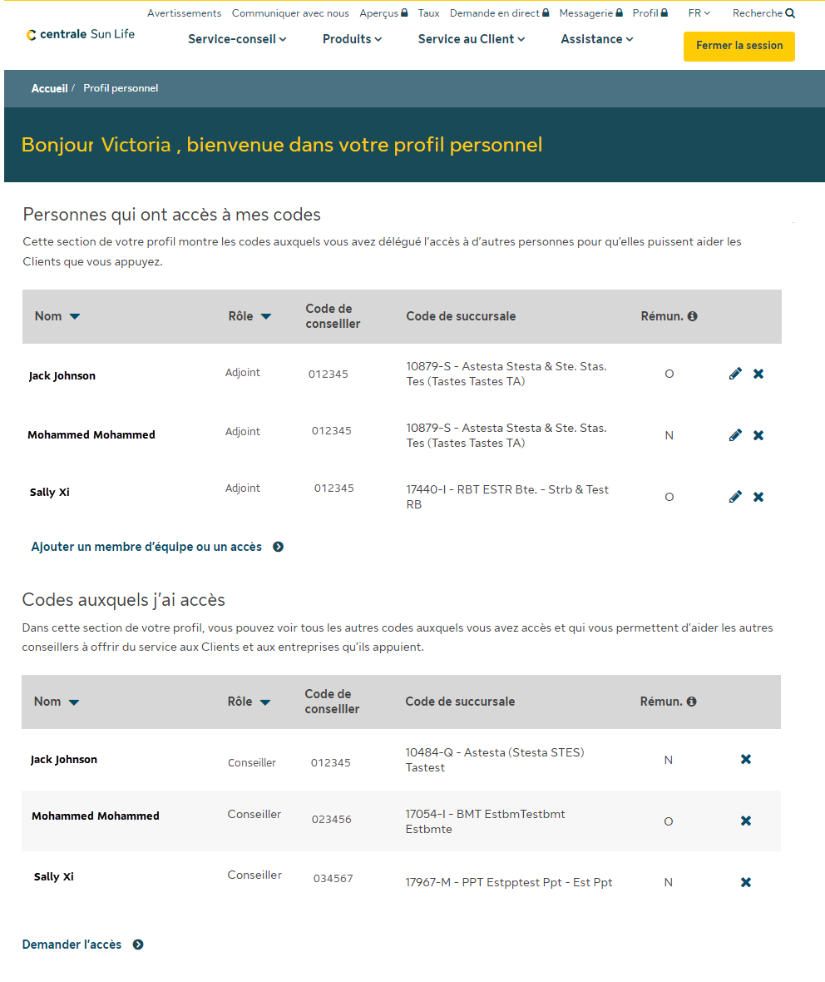Click the Sun Life logo
The width and height of the screenshot is (825, 982).
81,34
